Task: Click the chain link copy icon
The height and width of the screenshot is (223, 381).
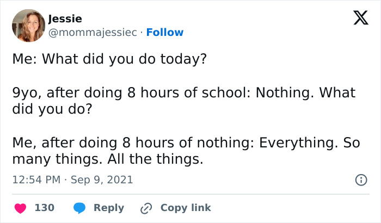Action: pyautogui.click(x=146, y=208)
